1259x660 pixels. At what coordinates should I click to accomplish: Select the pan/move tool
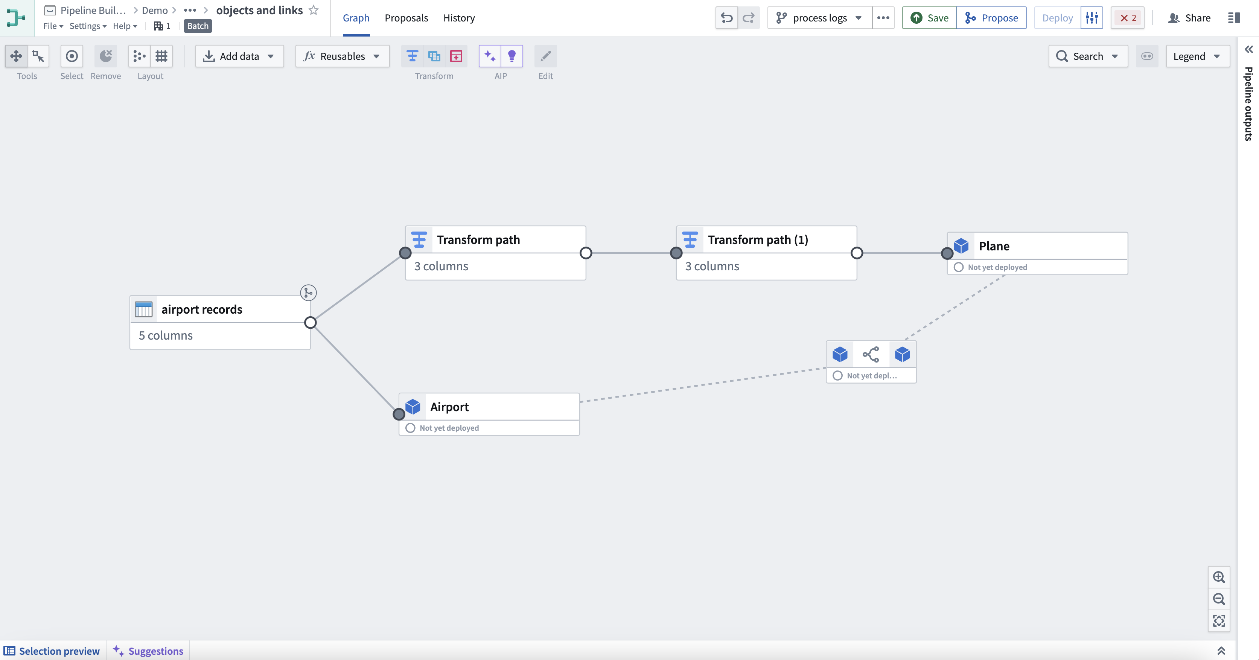(16, 56)
